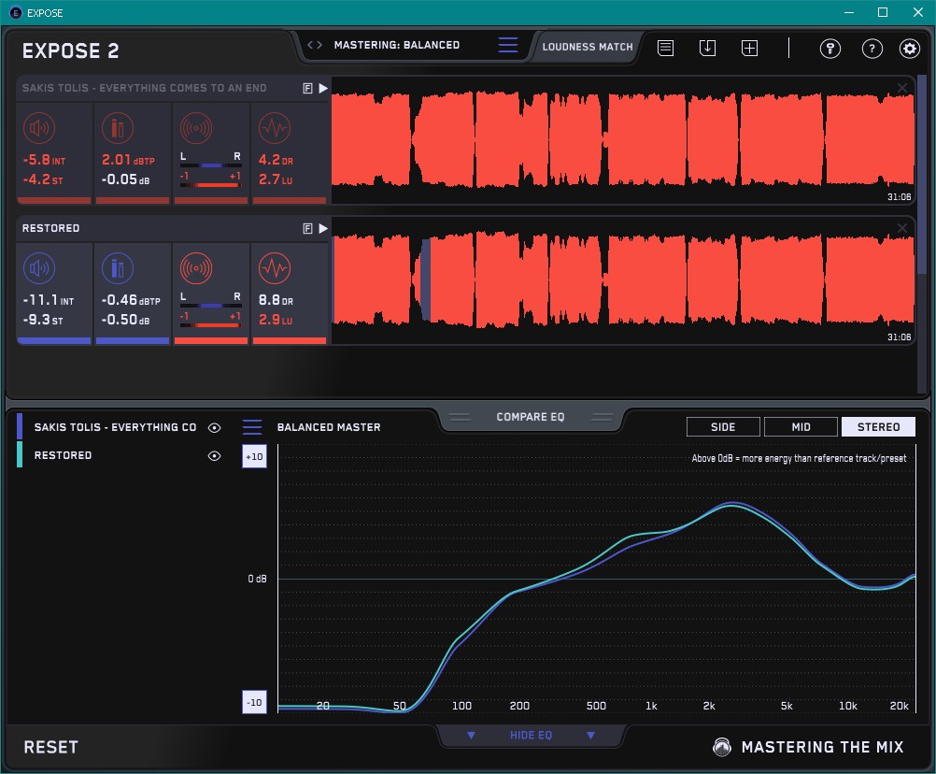Viewport: 936px width, 774px height.
Task: Click the loudness speaker icon for RESTORED track
Action: tap(38, 269)
